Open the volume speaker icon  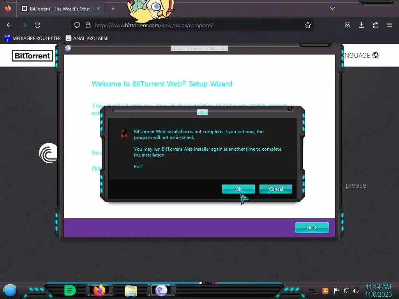pyautogui.click(x=356, y=290)
